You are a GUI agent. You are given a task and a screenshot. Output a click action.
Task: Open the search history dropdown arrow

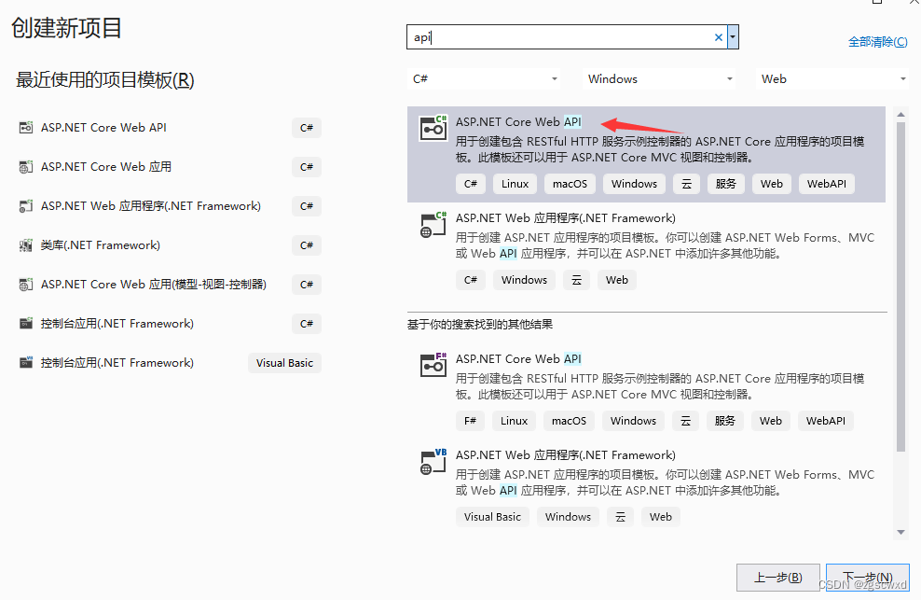tap(733, 37)
